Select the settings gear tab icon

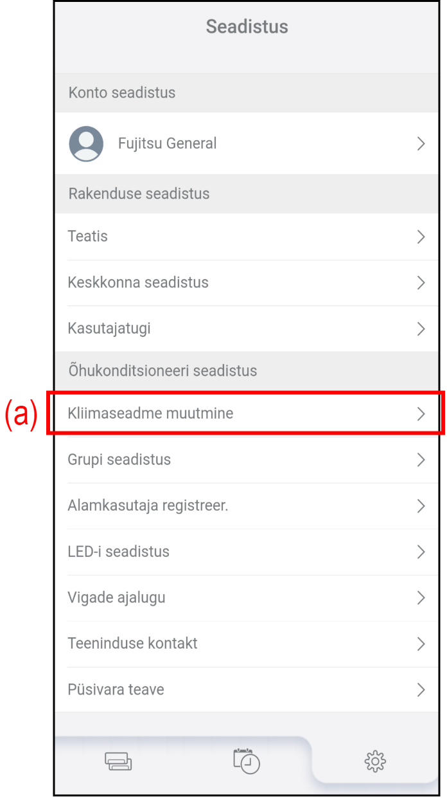point(375,761)
